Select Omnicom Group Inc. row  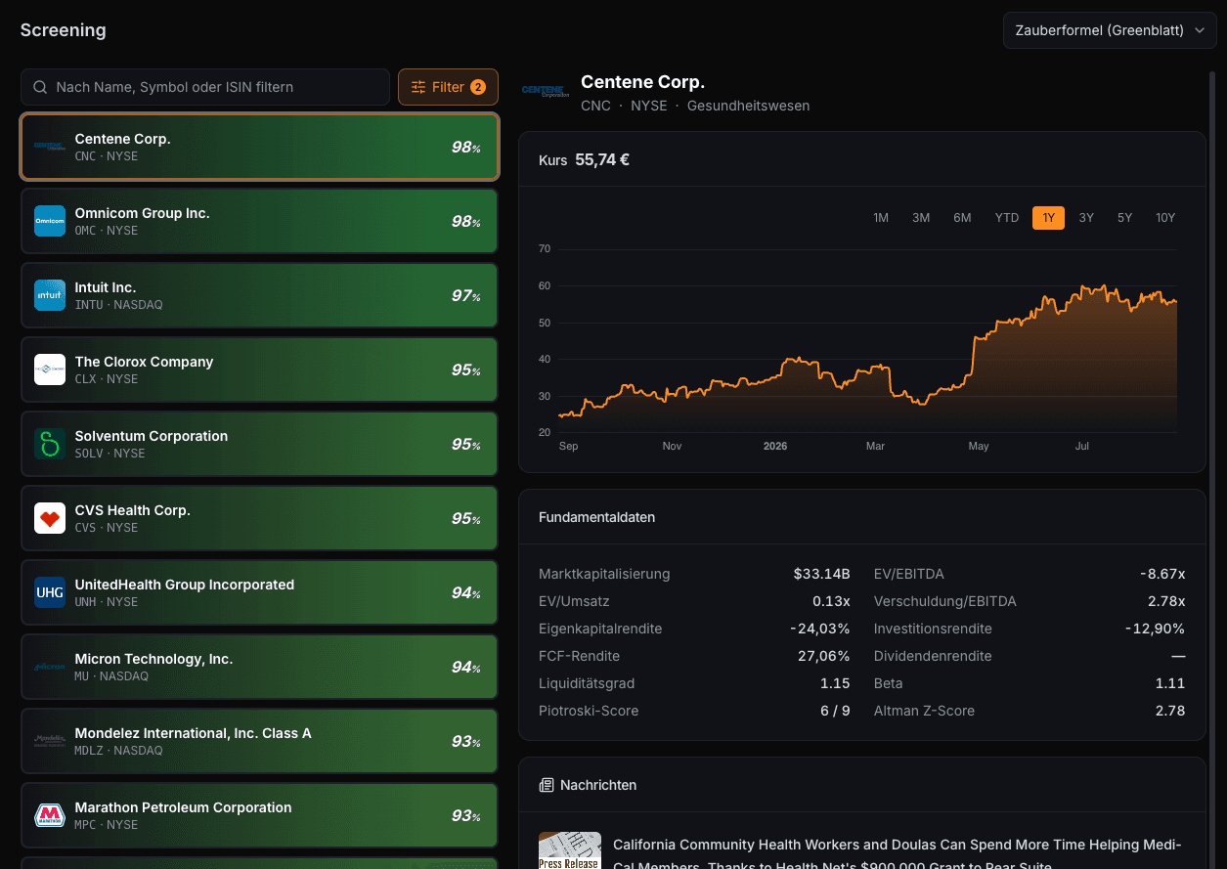pyautogui.click(x=259, y=221)
